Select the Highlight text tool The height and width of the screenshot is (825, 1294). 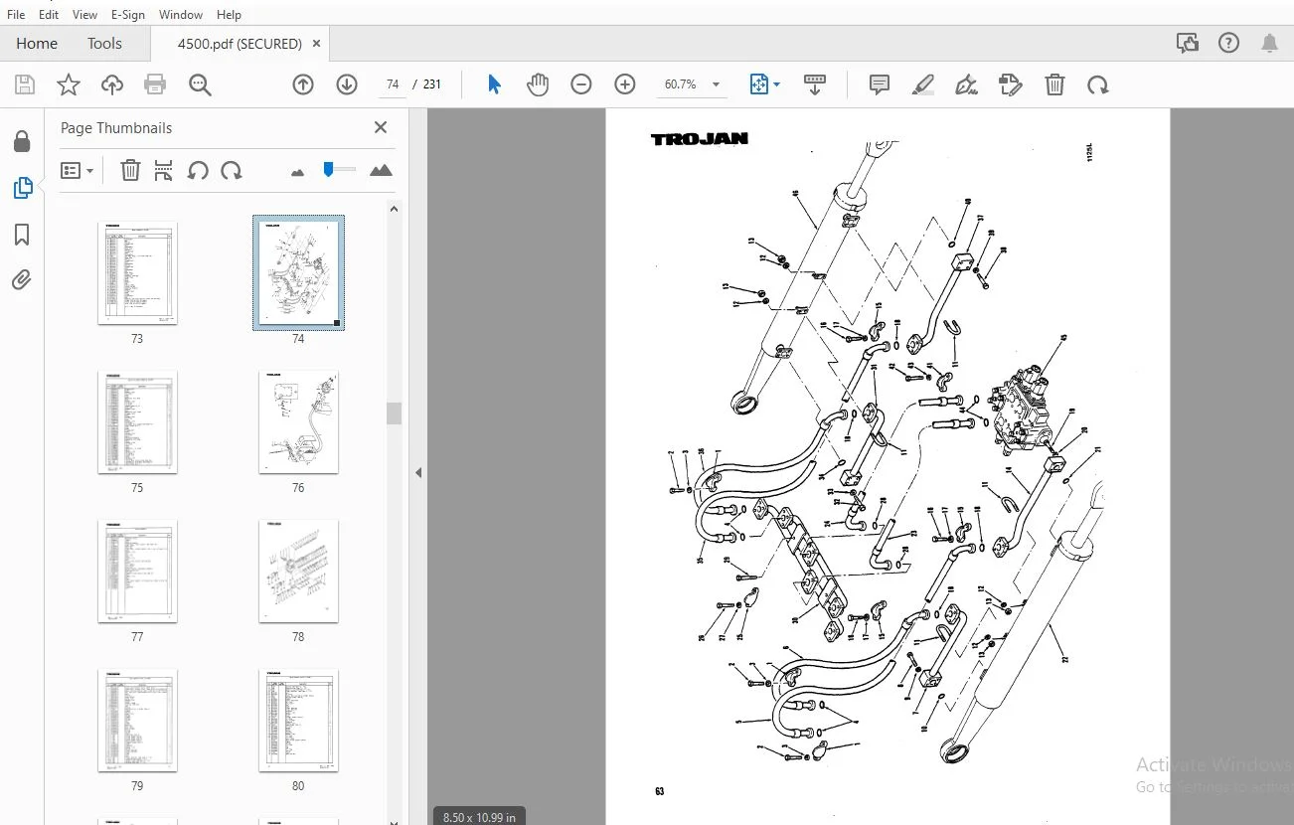[x=923, y=84]
